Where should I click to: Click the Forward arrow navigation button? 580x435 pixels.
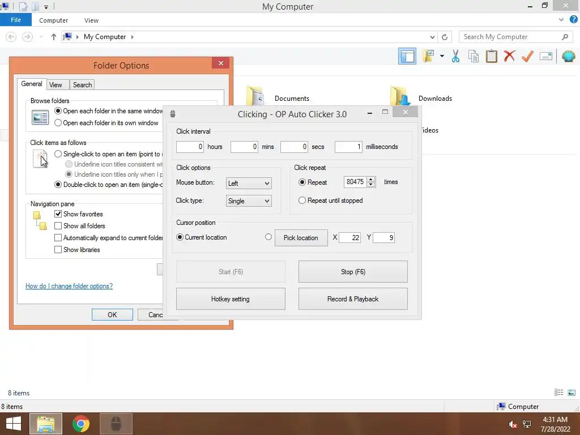pyautogui.click(x=27, y=37)
